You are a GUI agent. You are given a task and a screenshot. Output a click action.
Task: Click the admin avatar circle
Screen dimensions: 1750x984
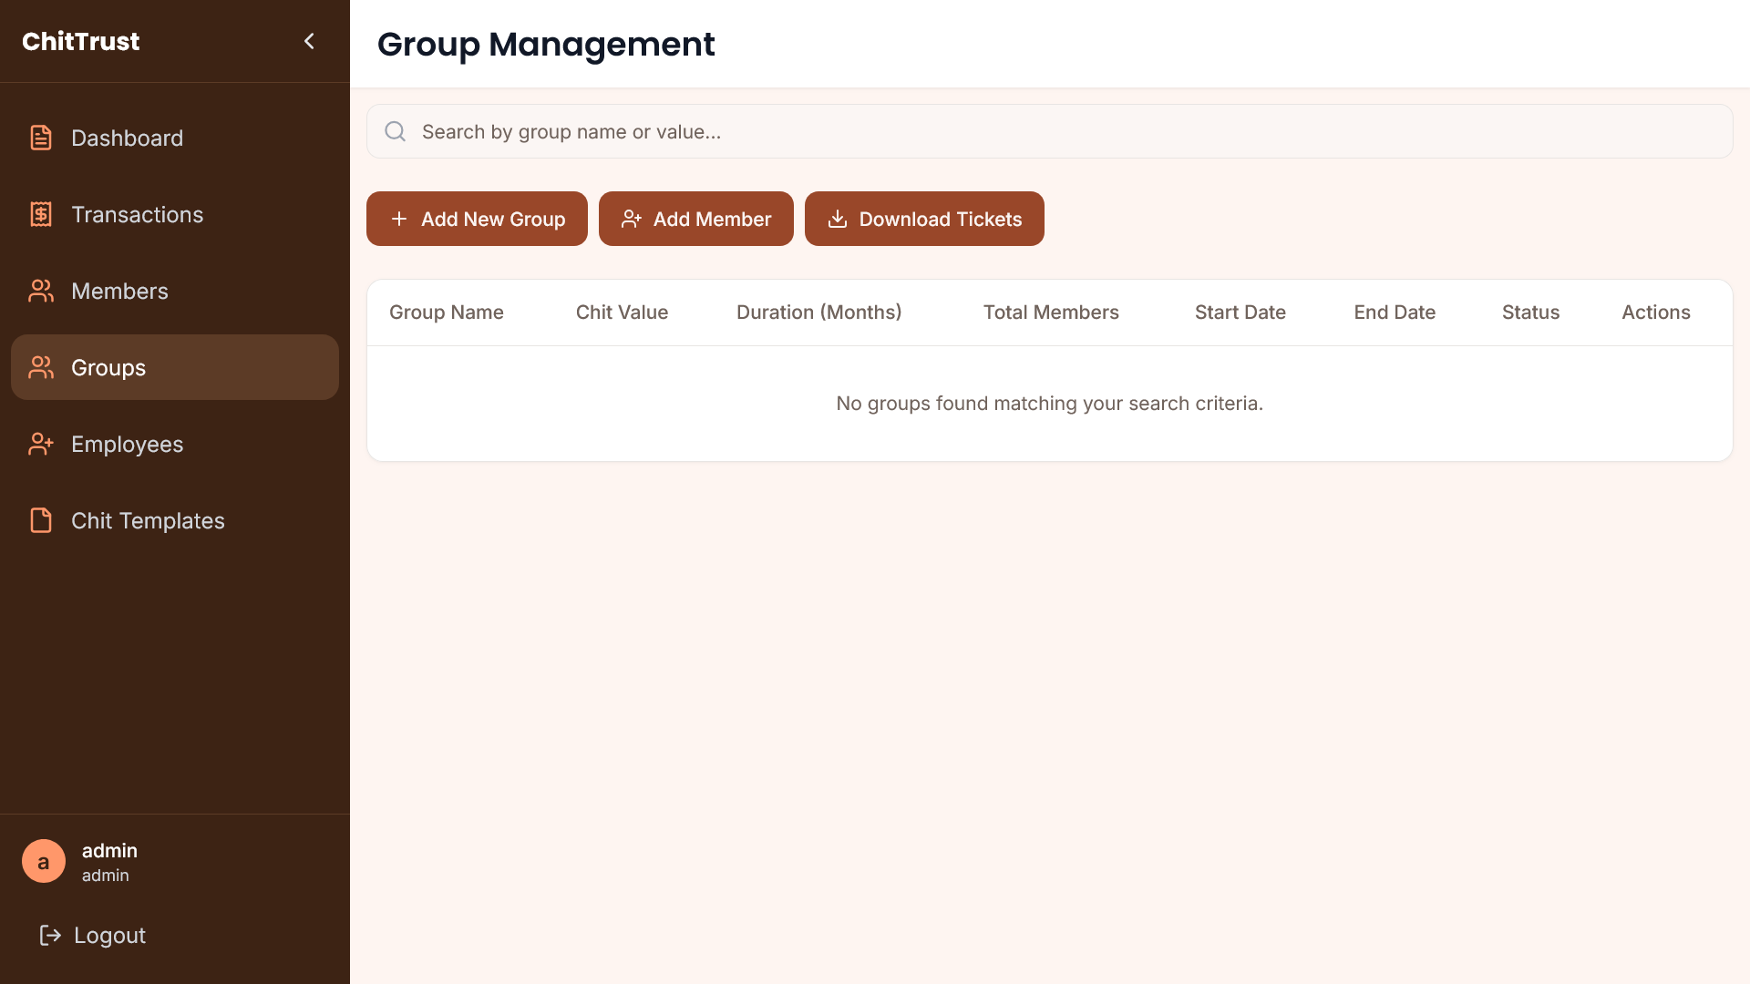point(44,861)
